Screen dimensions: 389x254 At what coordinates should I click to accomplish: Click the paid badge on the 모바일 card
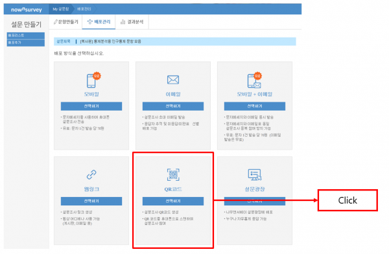point(97,76)
